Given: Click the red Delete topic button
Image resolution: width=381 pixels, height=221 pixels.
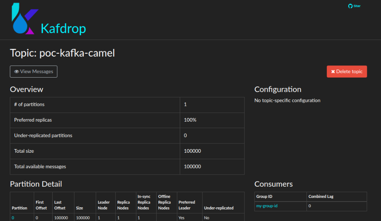Looking at the screenshot, I should pyautogui.click(x=347, y=72).
